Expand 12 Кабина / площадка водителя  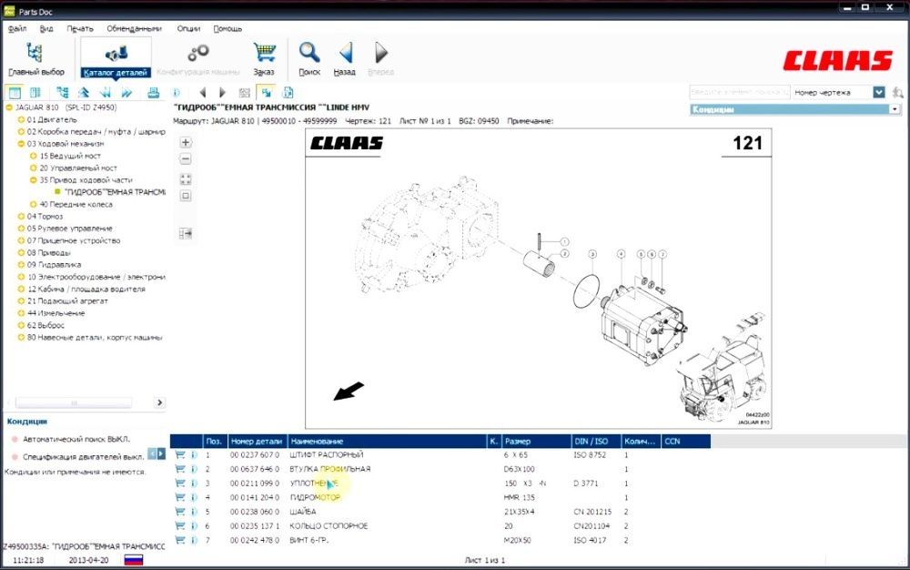click(x=21, y=289)
